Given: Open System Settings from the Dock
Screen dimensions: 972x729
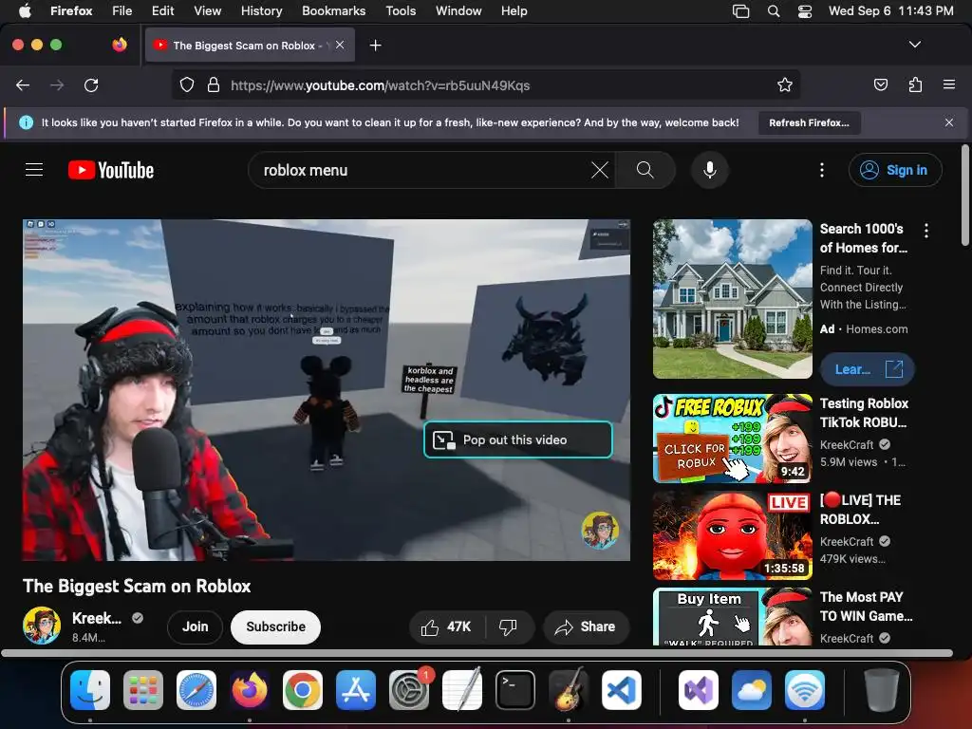Looking at the screenshot, I should [x=409, y=689].
